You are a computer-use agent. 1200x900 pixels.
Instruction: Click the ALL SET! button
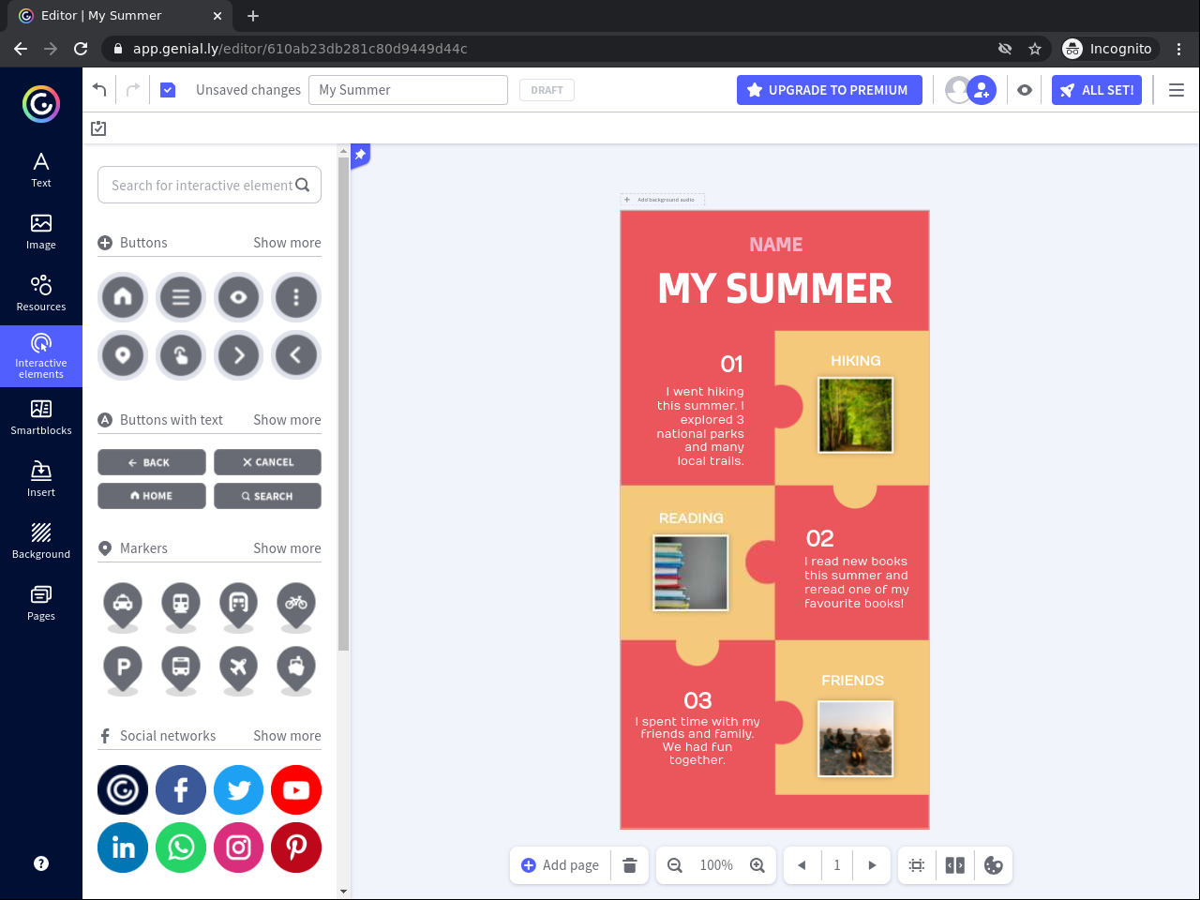tap(1097, 90)
